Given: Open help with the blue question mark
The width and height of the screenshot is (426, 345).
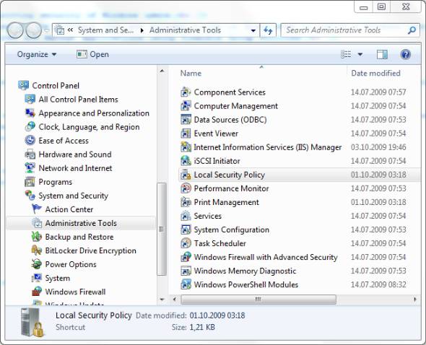Looking at the screenshot, I should click(x=405, y=54).
